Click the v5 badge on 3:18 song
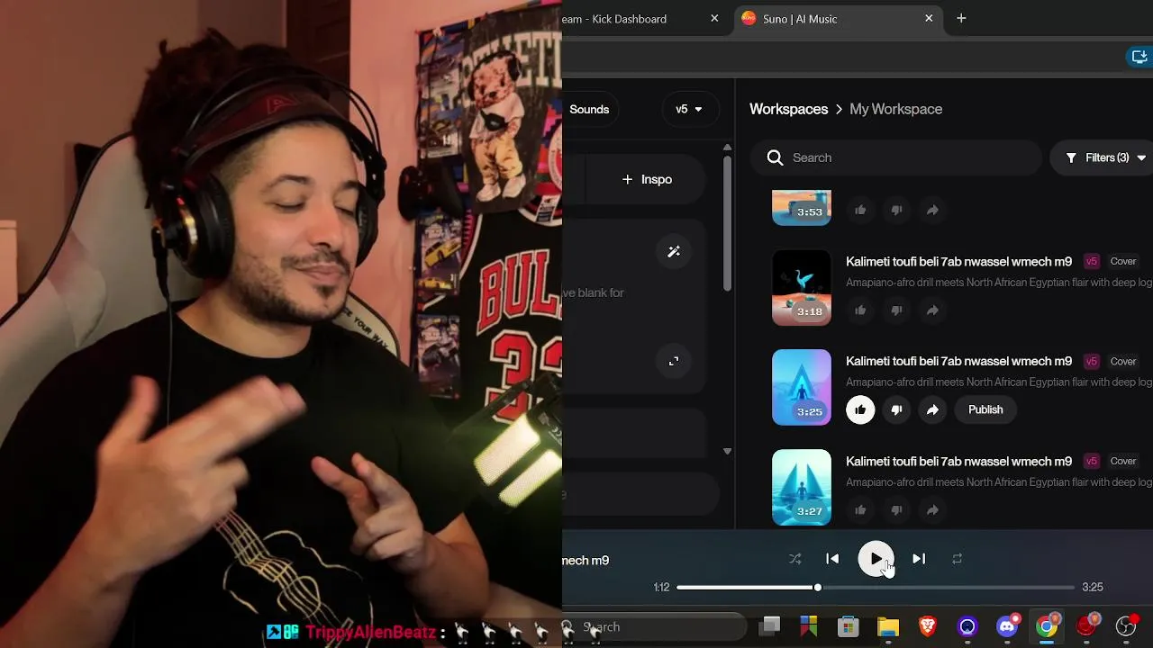This screenshot has width=1153, height=648. (1092, 261)
